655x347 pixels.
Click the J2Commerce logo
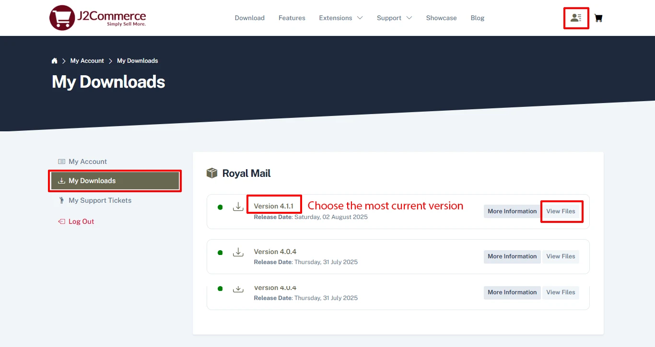[98, 18]
